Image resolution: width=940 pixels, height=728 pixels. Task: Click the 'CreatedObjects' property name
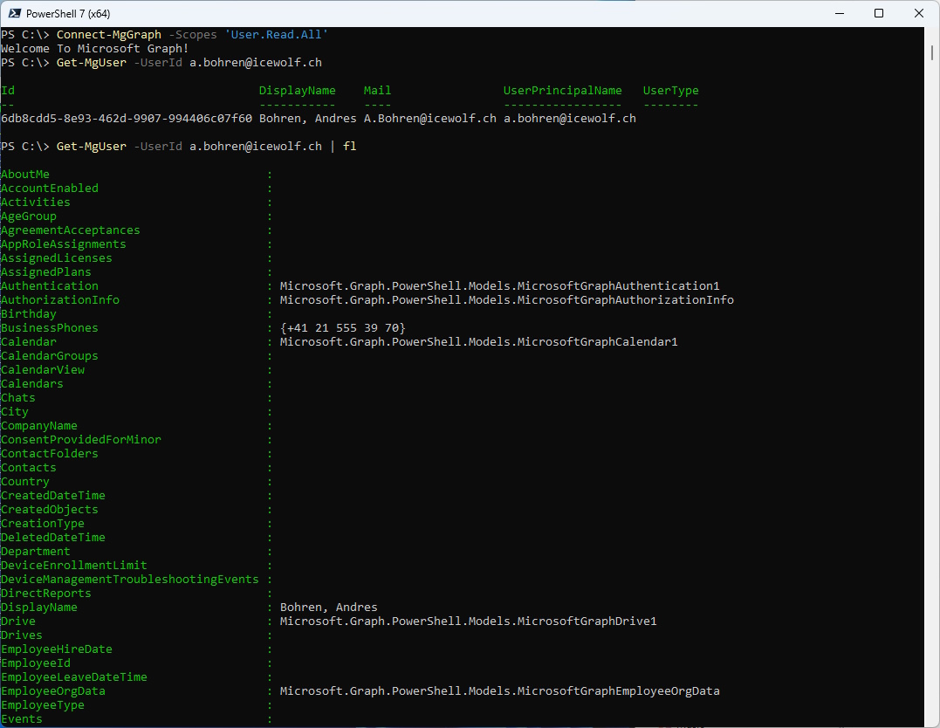pos(50,510)
